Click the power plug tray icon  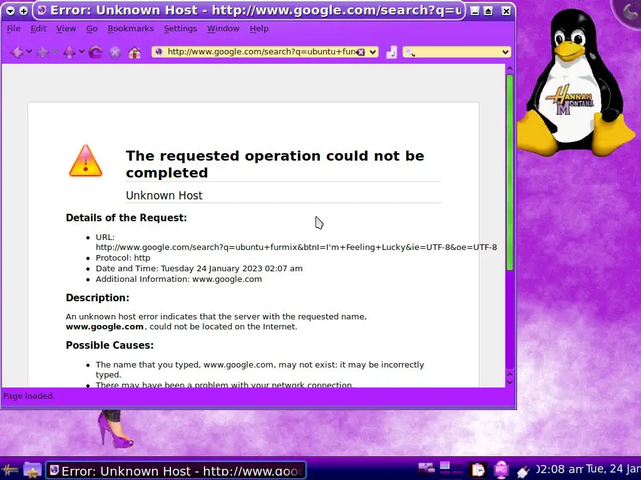pos(523,471)
